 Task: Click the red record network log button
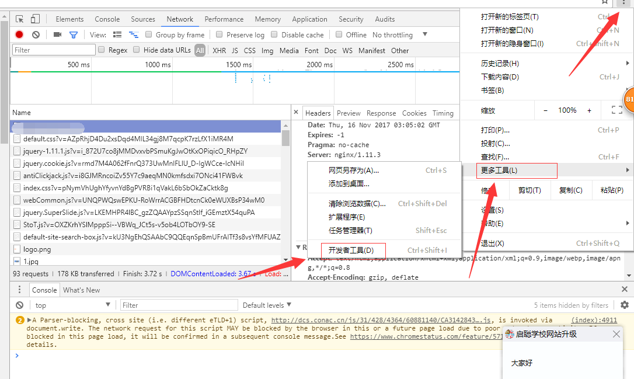[19, 35]
